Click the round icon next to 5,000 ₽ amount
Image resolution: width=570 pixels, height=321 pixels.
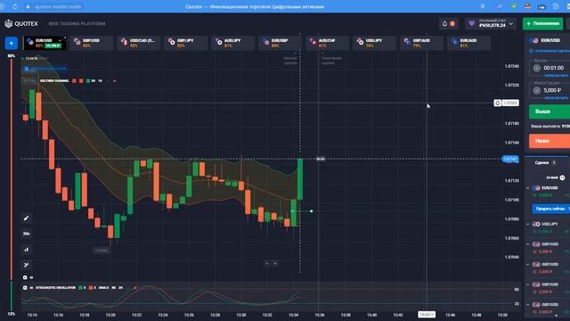[537, 90]
